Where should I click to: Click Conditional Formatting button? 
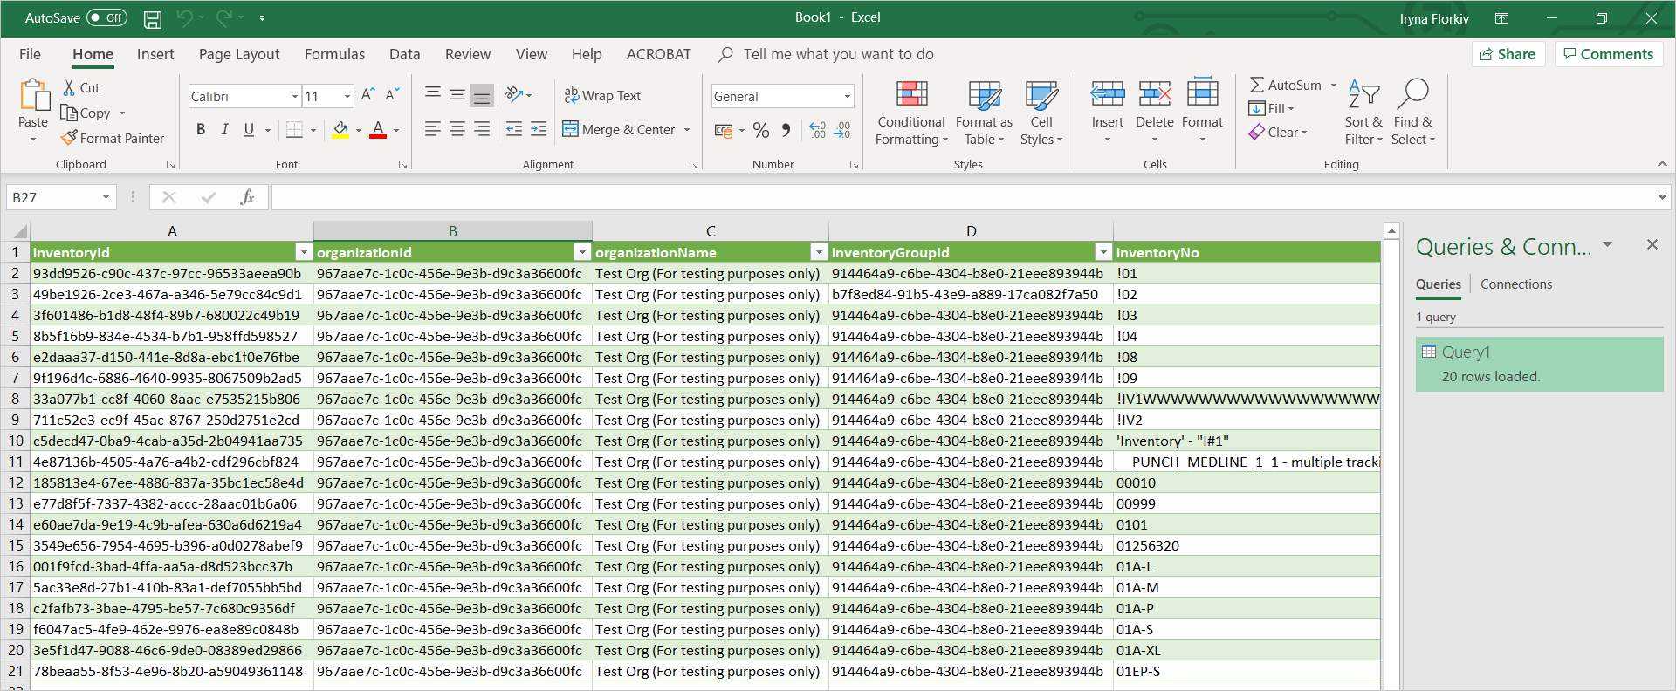[911, 113]
